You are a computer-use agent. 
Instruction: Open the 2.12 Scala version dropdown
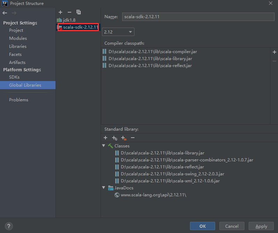pyautogui.click(x=118, y=32)
